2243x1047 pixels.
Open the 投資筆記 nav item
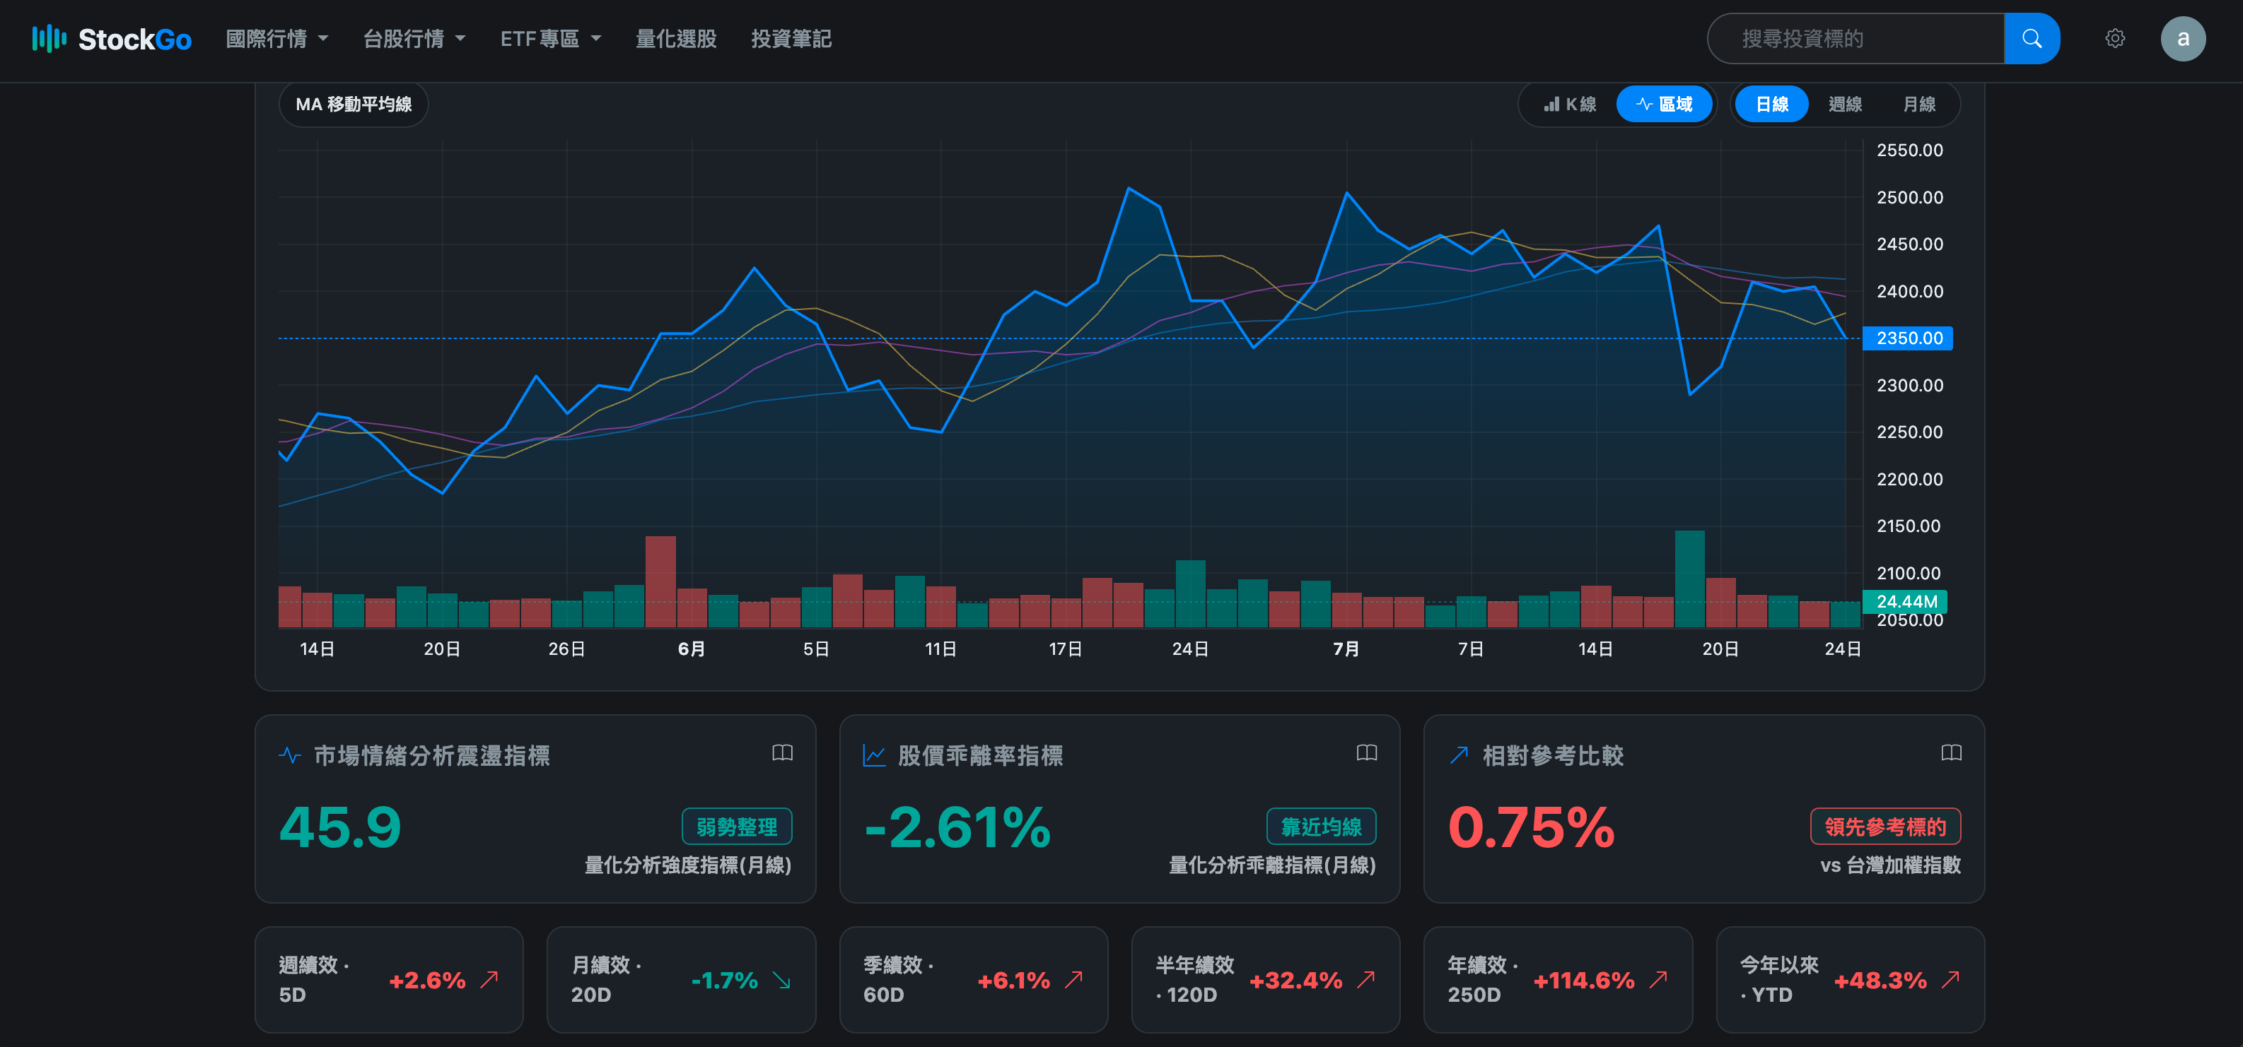[x=791, y=39]
